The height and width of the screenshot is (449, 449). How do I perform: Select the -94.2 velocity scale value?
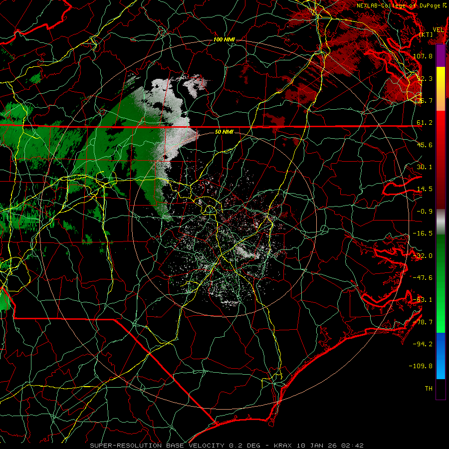423,344
